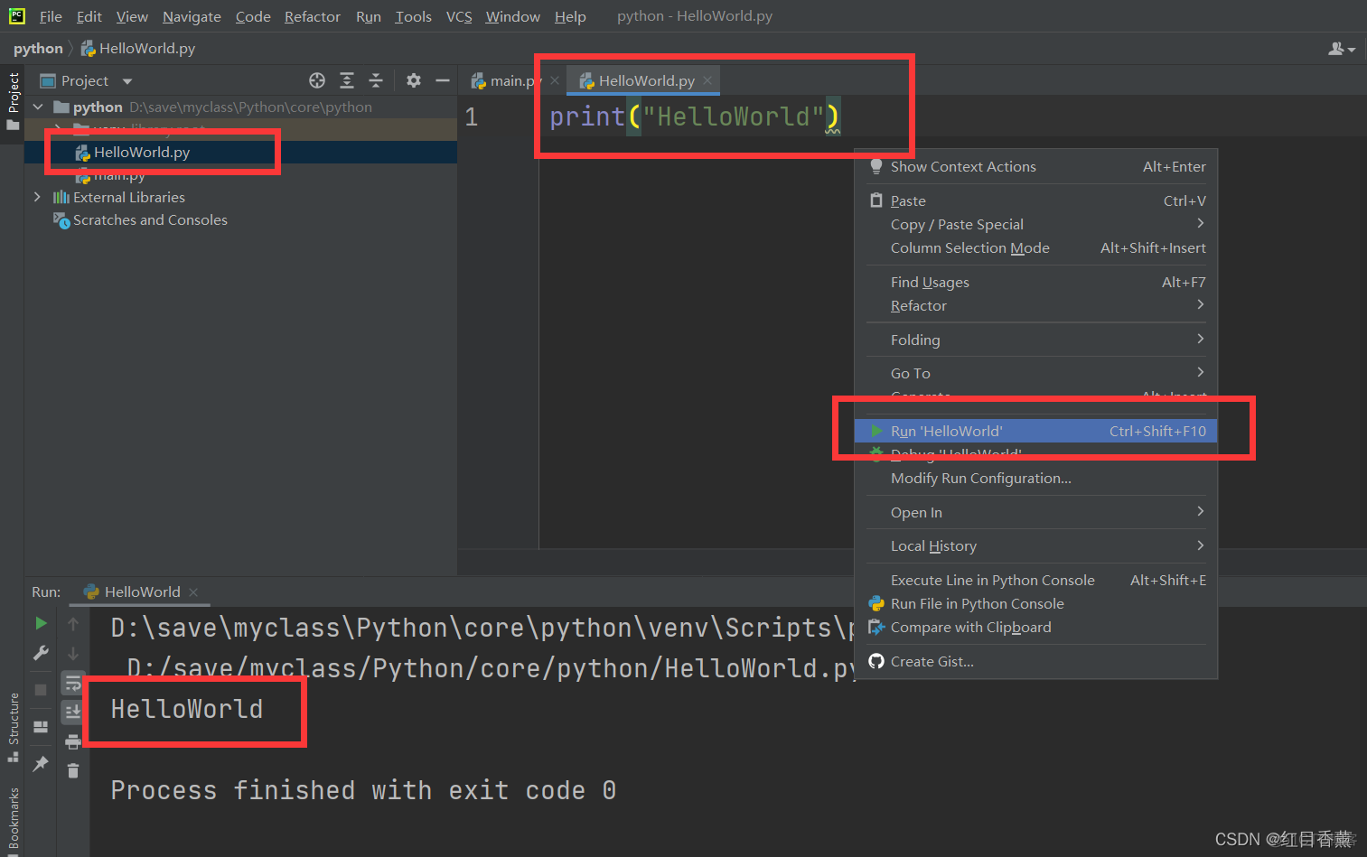Choose Find Usages from context menu

[x=1036, y=282]
